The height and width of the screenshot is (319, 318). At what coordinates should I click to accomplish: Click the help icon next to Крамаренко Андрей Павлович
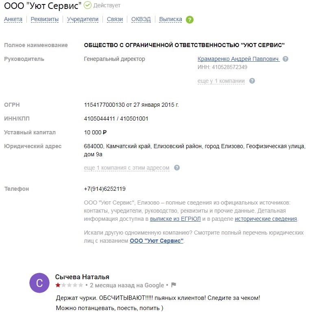pyautogui.click(x=285, y=59)
